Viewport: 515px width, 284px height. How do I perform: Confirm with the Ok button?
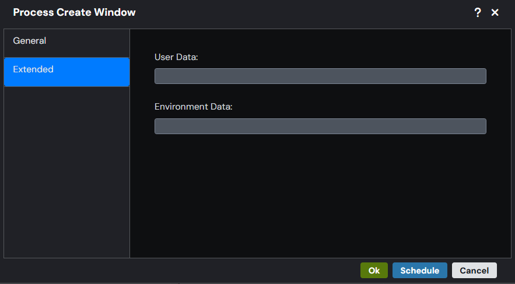coord(374,270)
